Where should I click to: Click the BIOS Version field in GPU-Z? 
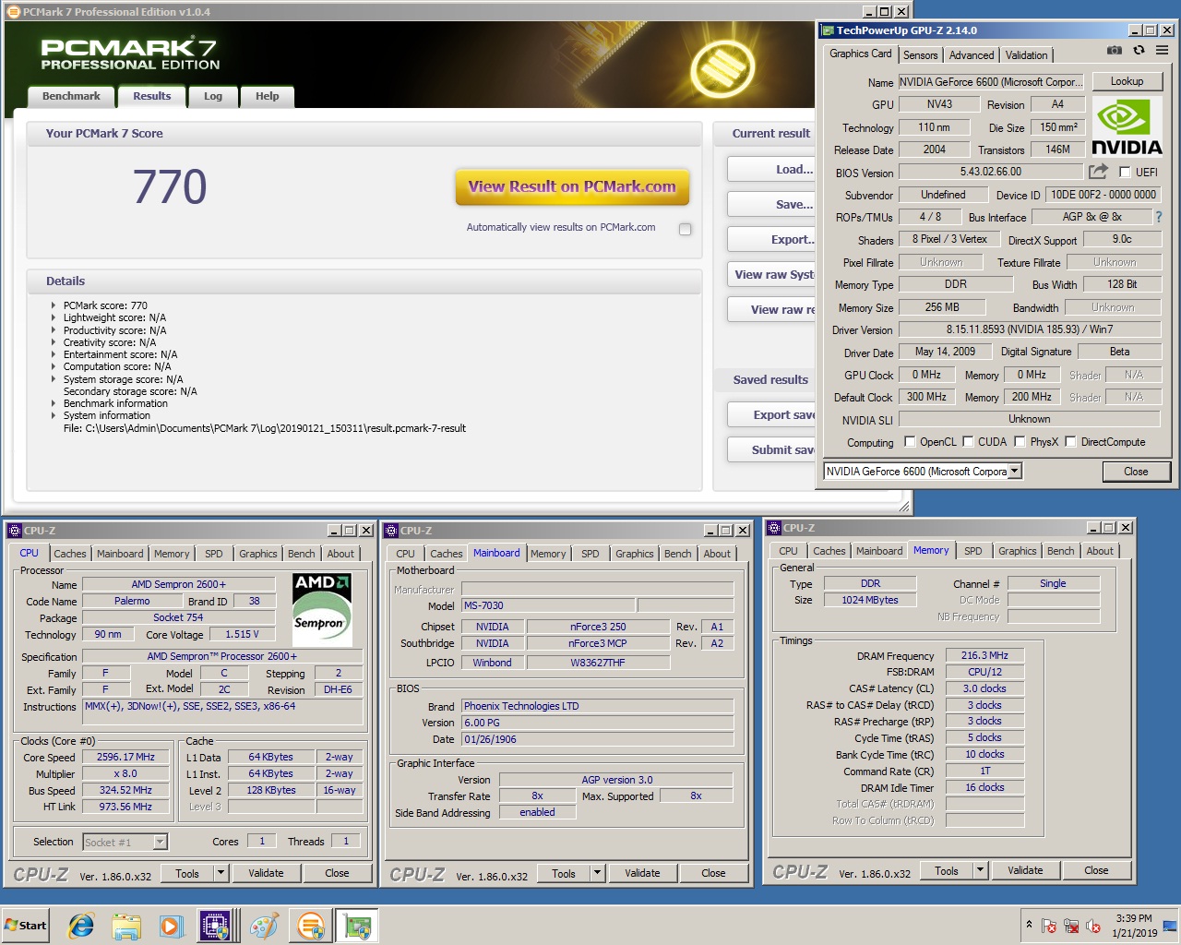point(991,172)
